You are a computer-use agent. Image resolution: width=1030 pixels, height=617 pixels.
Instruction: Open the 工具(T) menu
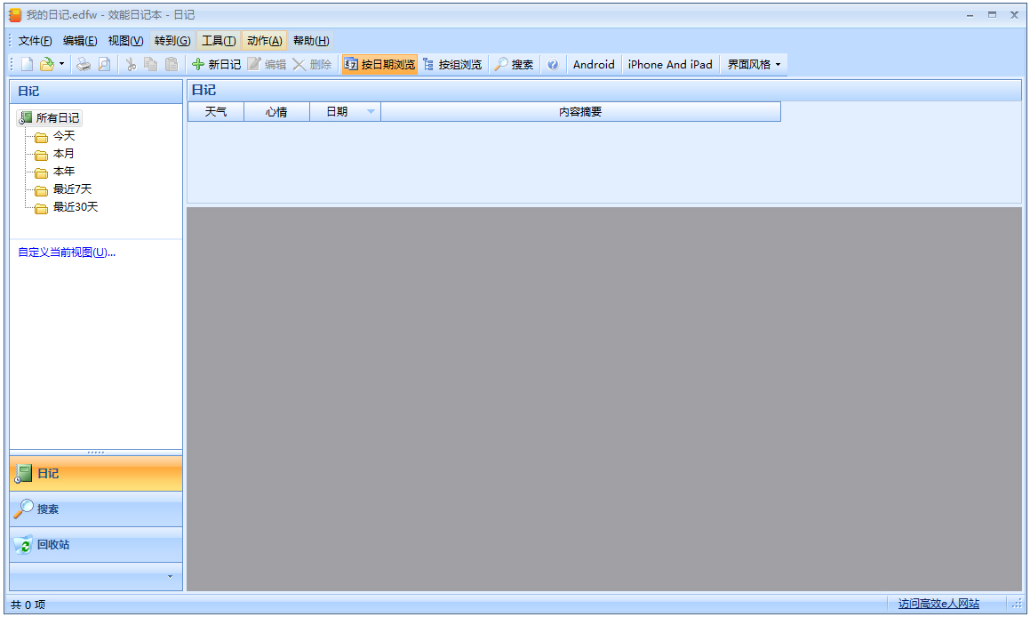tap(219, 41)
